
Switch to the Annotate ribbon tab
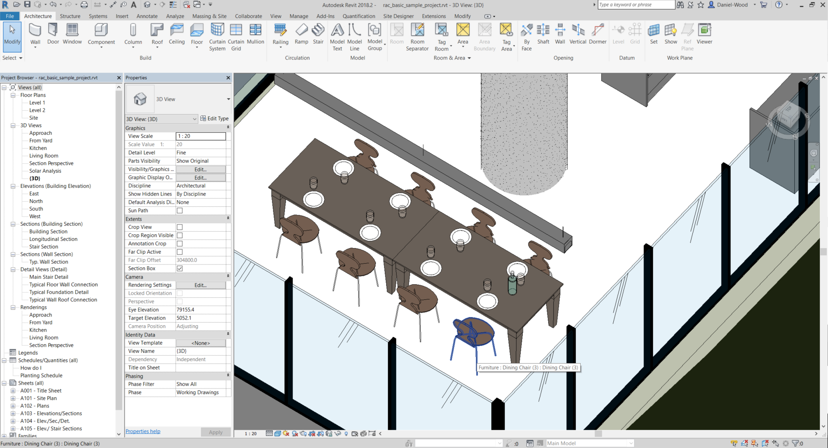[x=147, y=16]
